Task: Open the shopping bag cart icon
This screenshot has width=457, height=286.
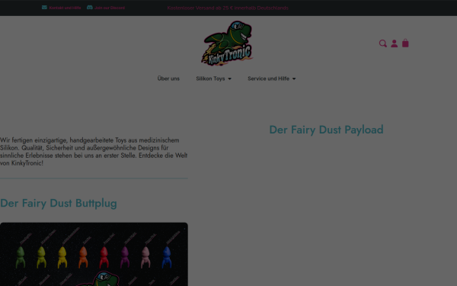Action: click(x=405, y=43)
